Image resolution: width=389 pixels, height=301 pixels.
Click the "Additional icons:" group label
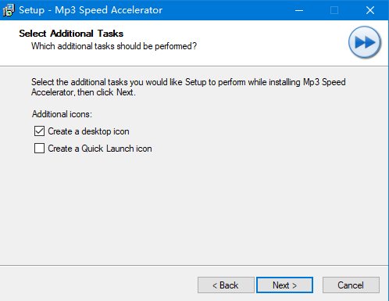pyautogui.click(x=62, y=114)
